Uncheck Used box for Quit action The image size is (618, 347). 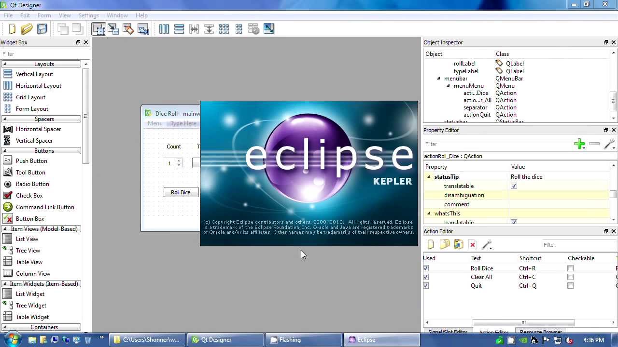pyautogui.click(x=426, y=286)
